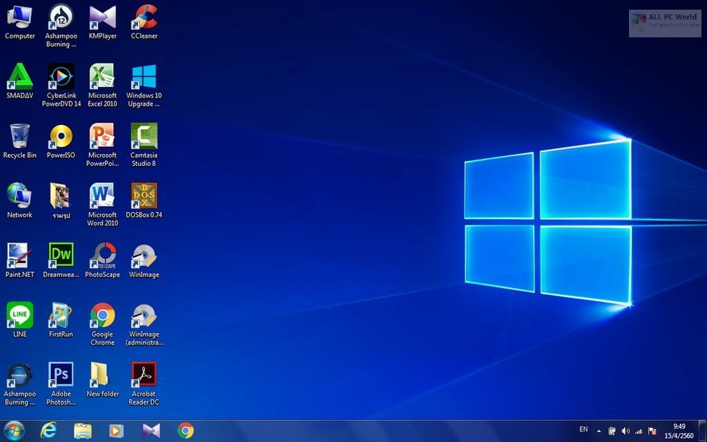The image size is (707, 442).
Task: Select the PhotoScape shortcut
Action: [102, 256]
